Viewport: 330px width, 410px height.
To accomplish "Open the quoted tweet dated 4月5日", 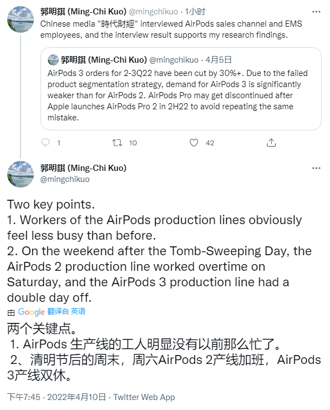I will pyautogui.click(x=181, y=89).
